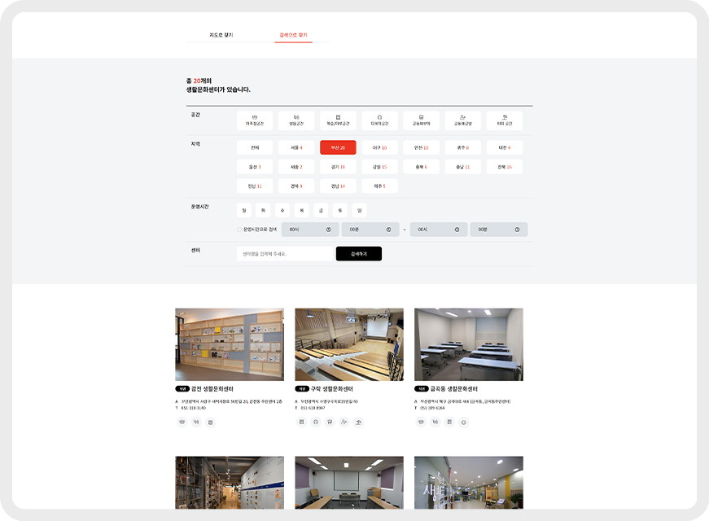Toggle Monday (월) operating day
The width and height of the screenshot is (709, 521).
(x=243, y=210)
